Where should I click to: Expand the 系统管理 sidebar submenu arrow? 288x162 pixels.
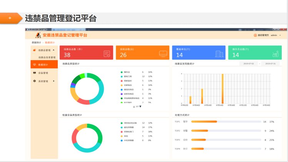pos(53,81)
